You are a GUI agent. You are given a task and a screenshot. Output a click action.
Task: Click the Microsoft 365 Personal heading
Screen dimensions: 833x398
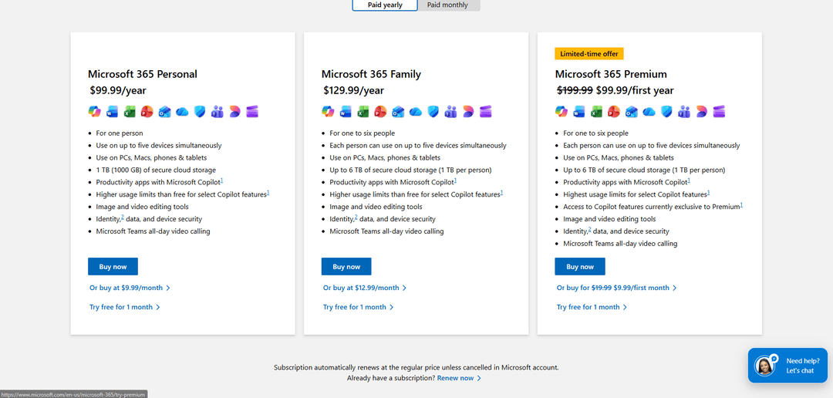point(143,74)
